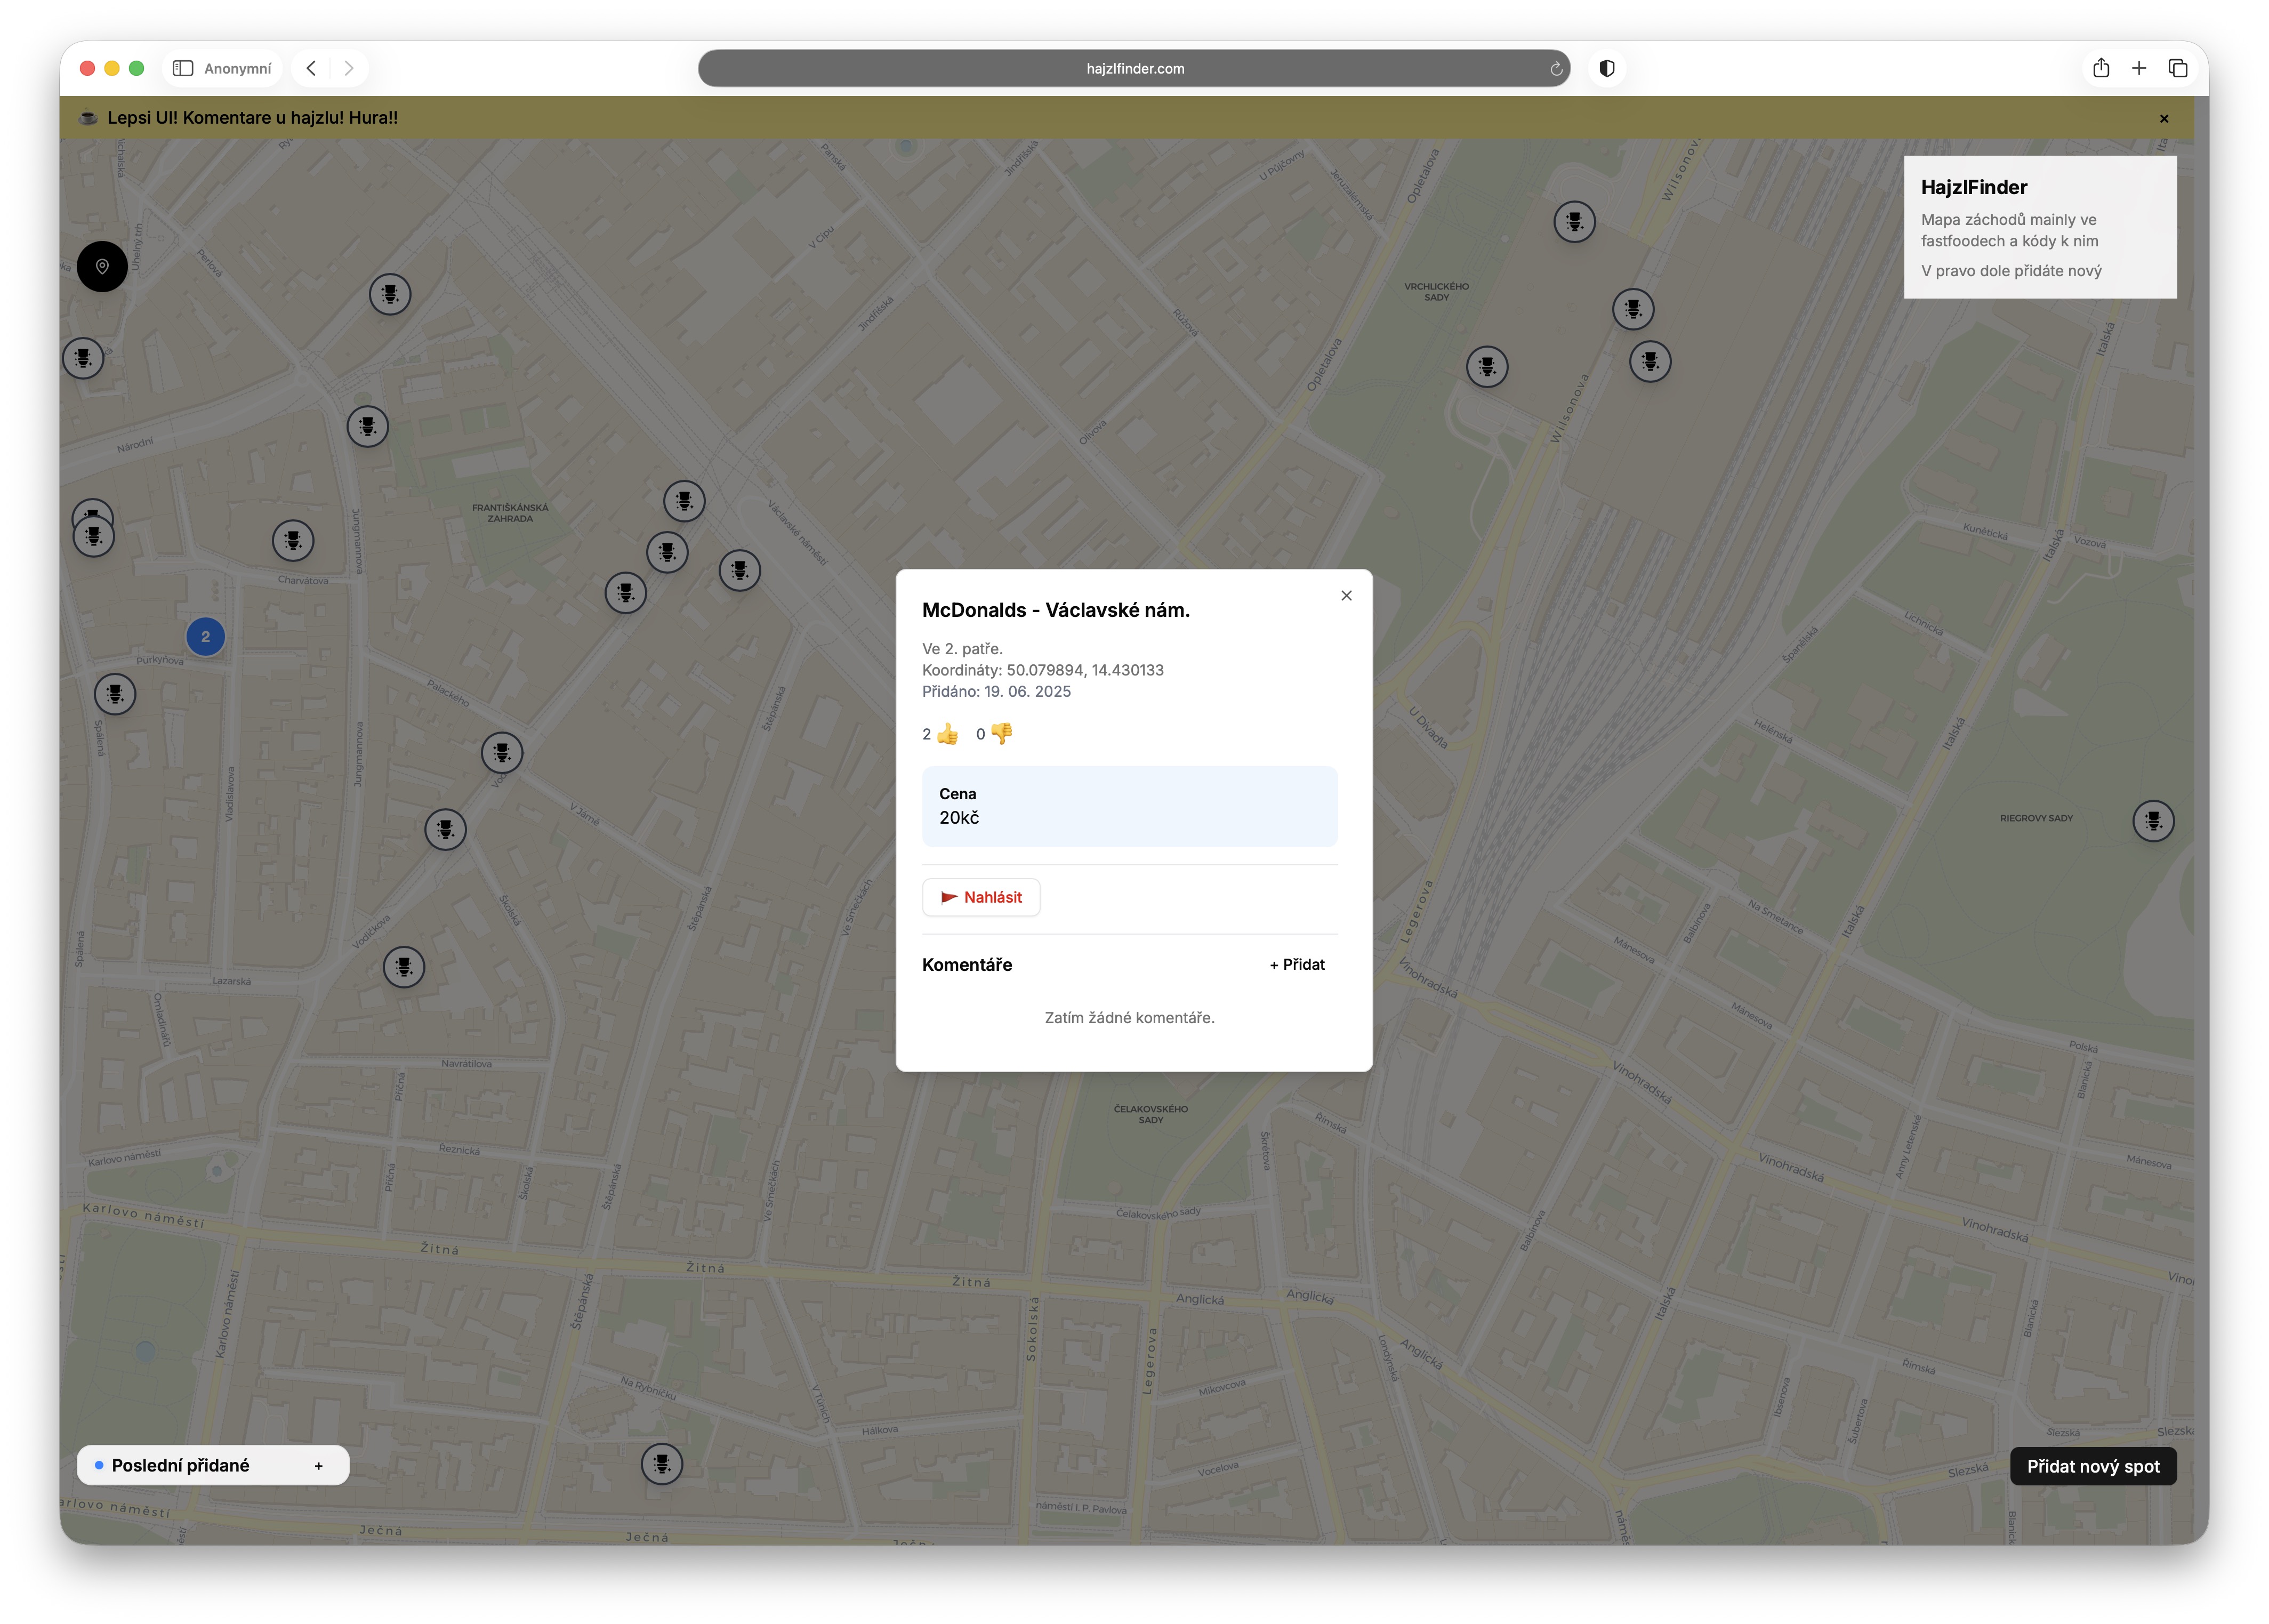Expand the Poslední přidané panel

tap(318, 1466)
